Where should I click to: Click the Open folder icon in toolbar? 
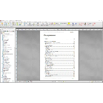[x=2, y=24]
